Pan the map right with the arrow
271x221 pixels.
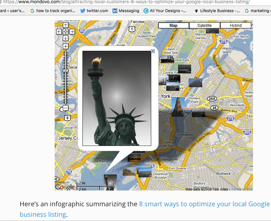[x=72, y=32]
